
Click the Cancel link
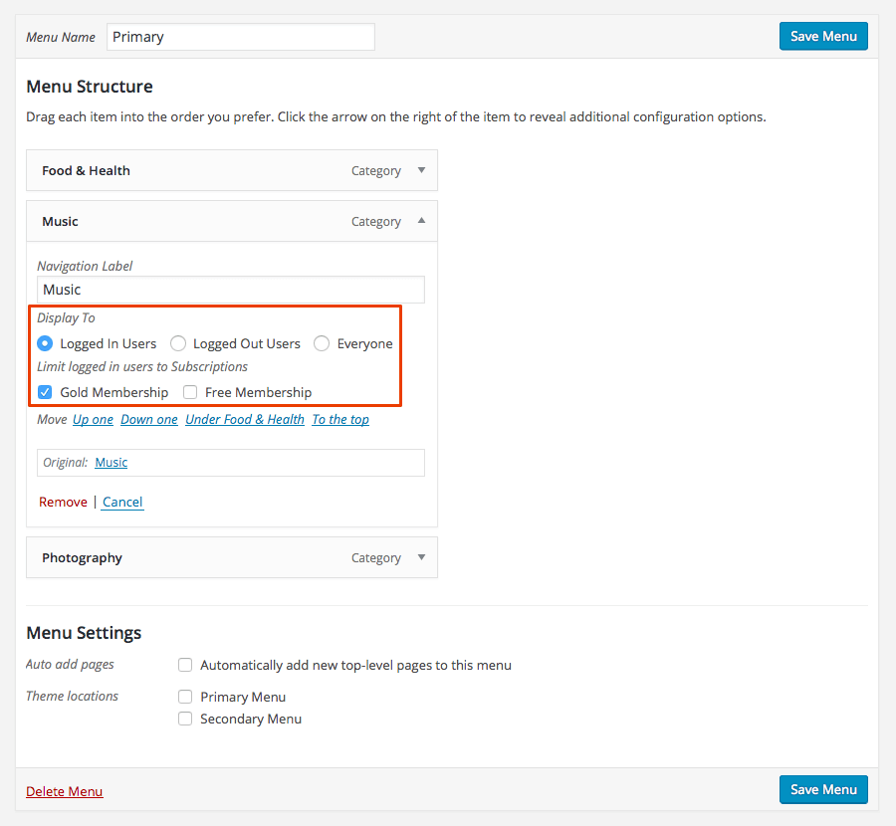pos(122,503)
